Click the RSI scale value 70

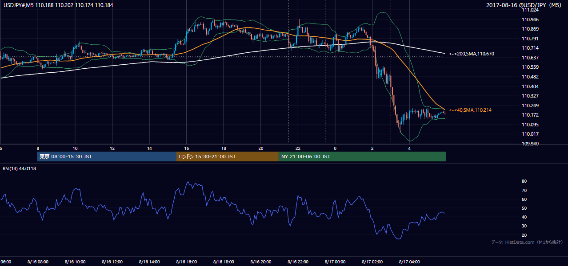coord(524,190)
